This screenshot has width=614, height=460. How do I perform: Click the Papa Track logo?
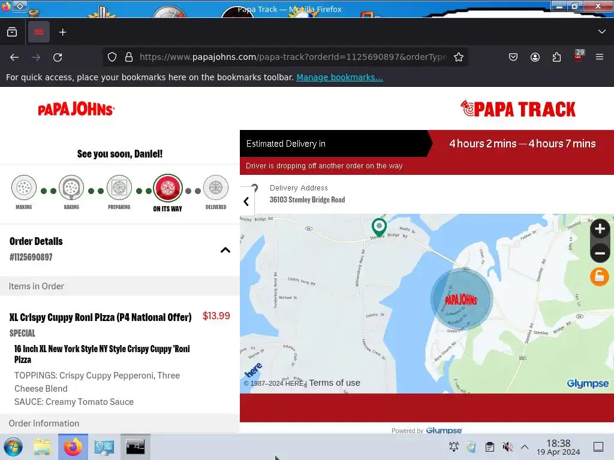click(517, 109)
